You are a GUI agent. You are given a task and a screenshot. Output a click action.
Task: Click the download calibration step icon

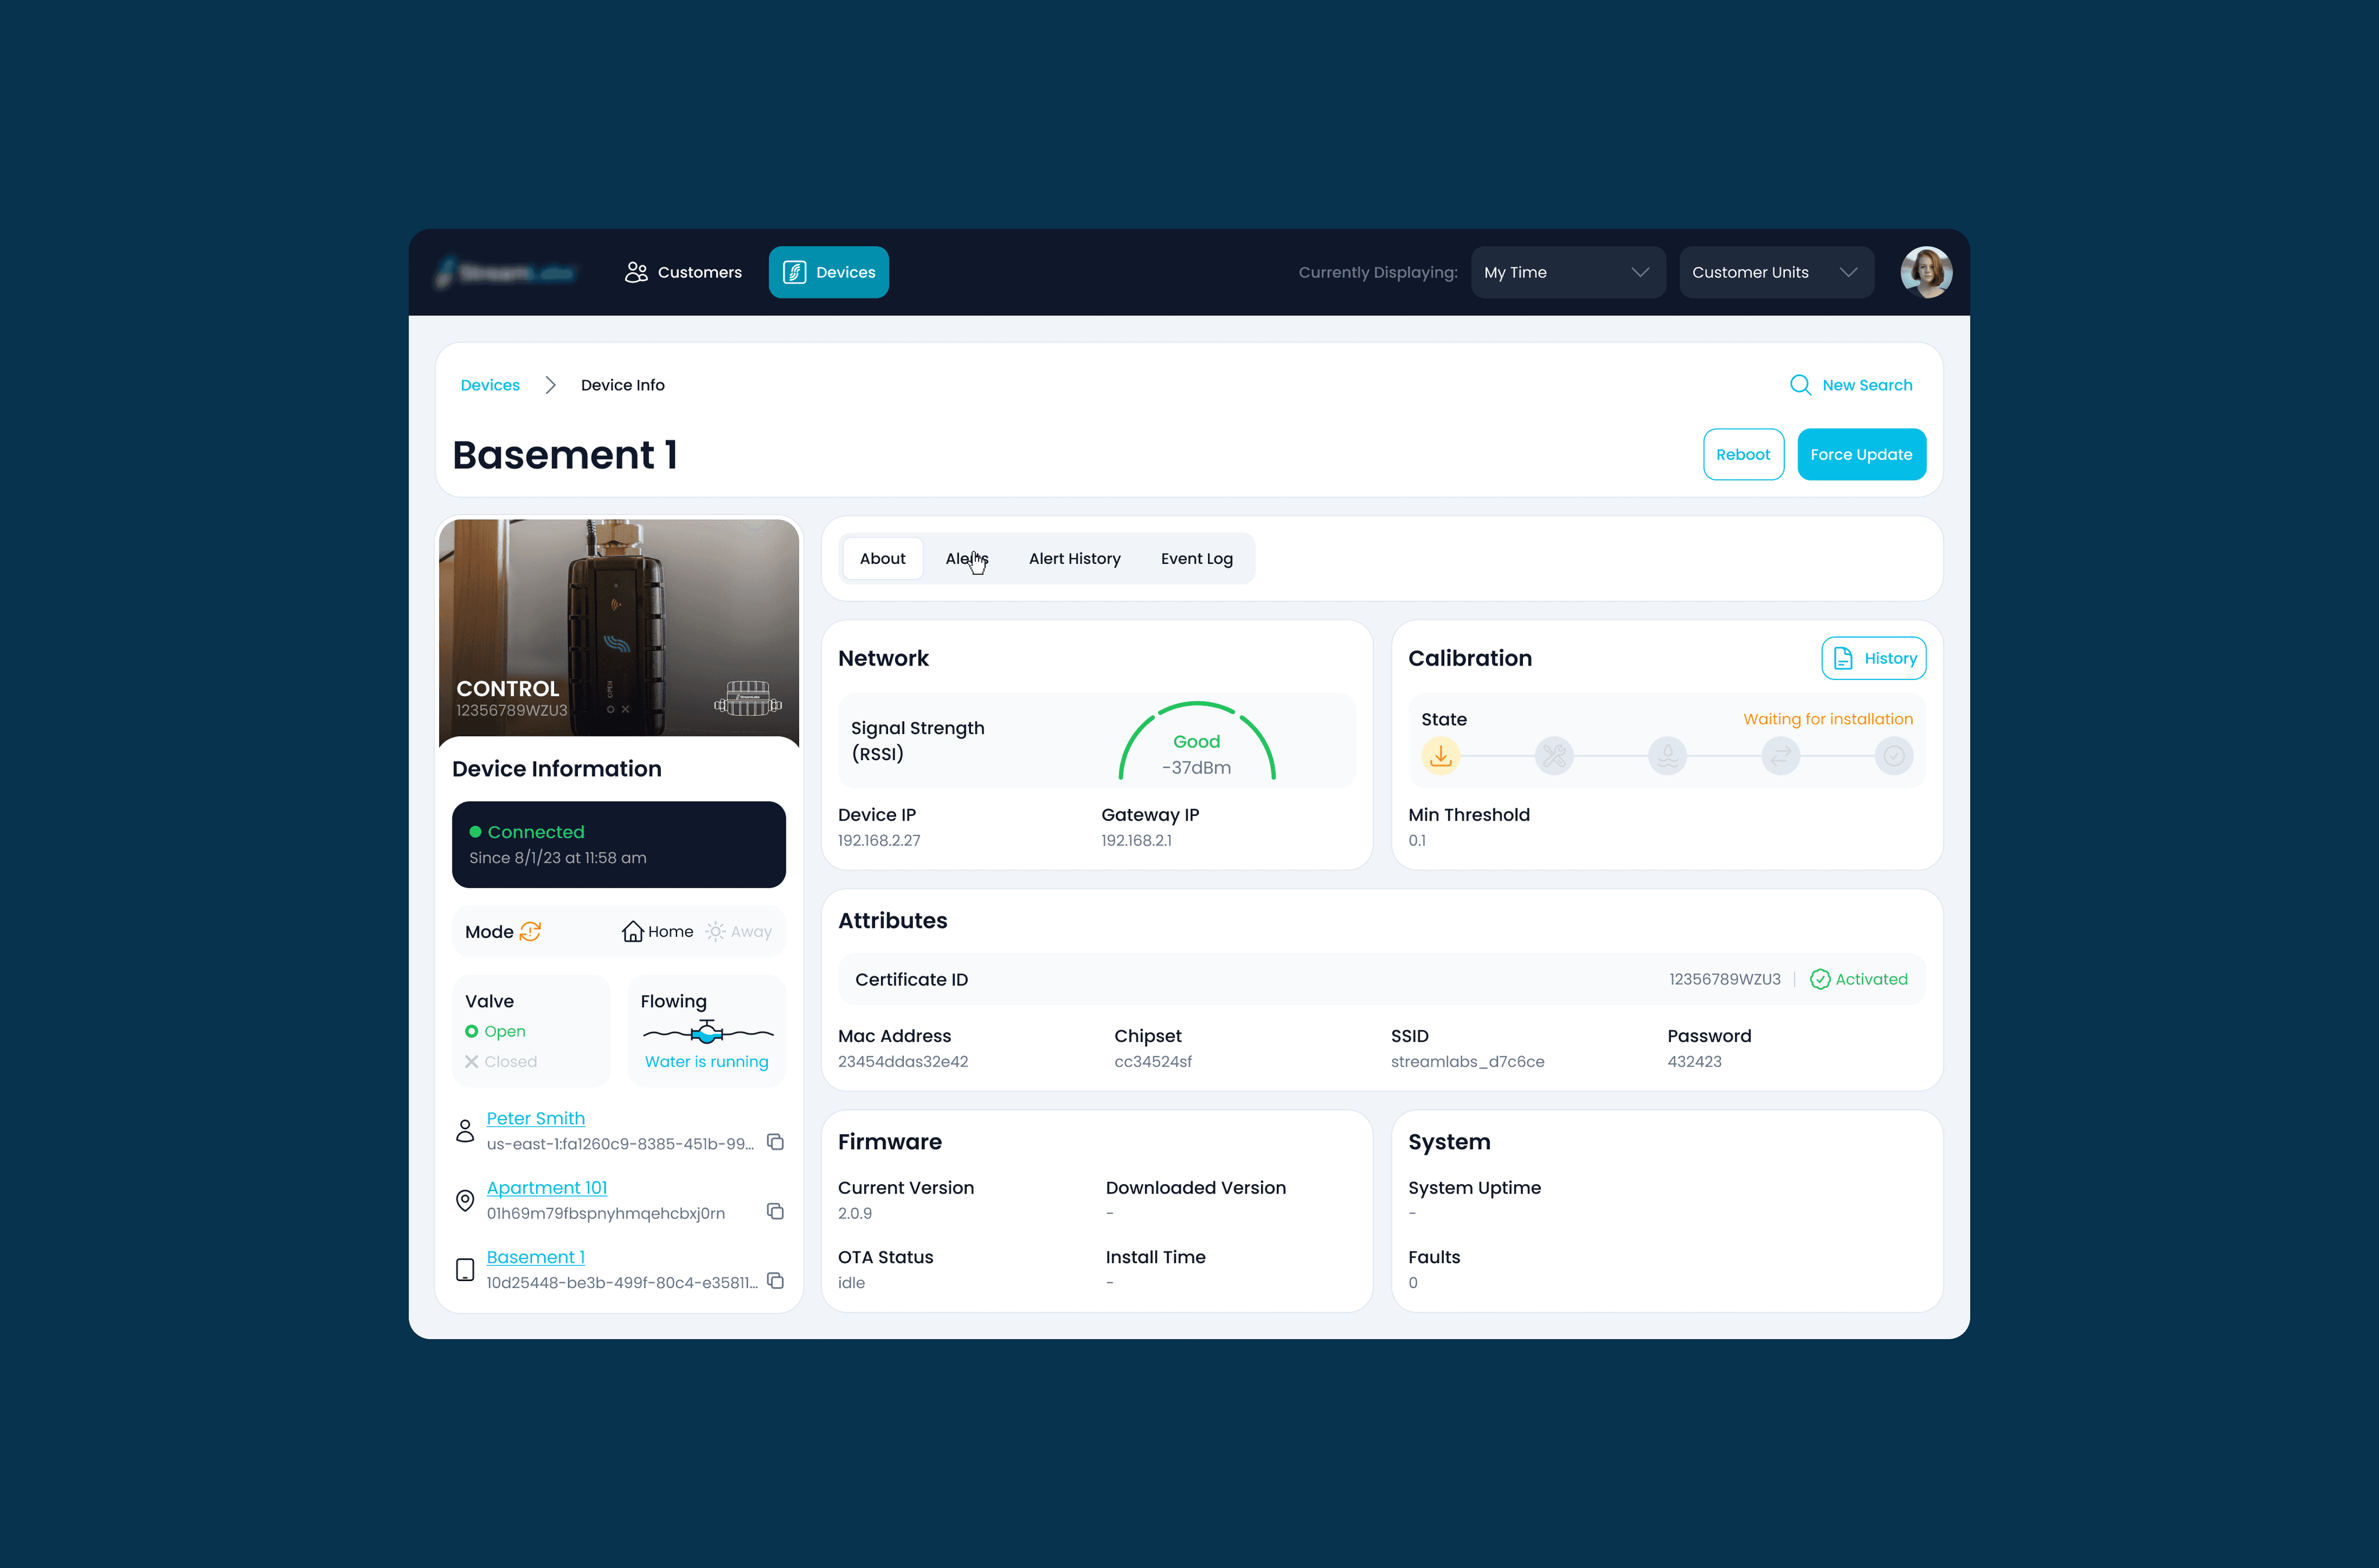[x=1440, y=756]
